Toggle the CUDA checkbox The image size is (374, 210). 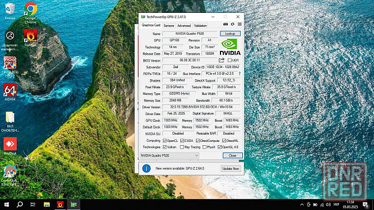tap(182, 141)
